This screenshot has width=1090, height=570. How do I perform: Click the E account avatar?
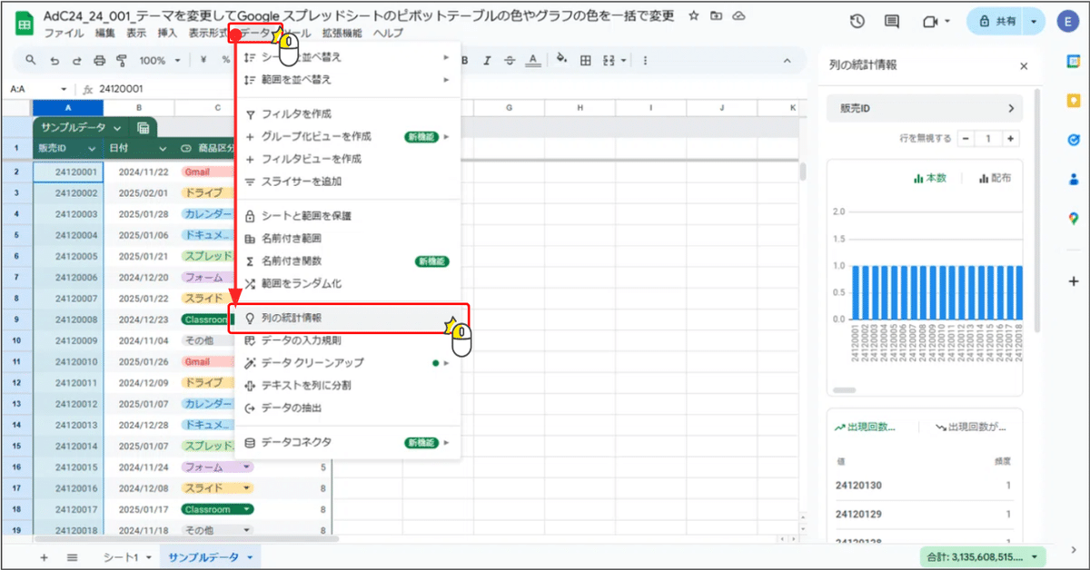click(x=1068, y=22)
